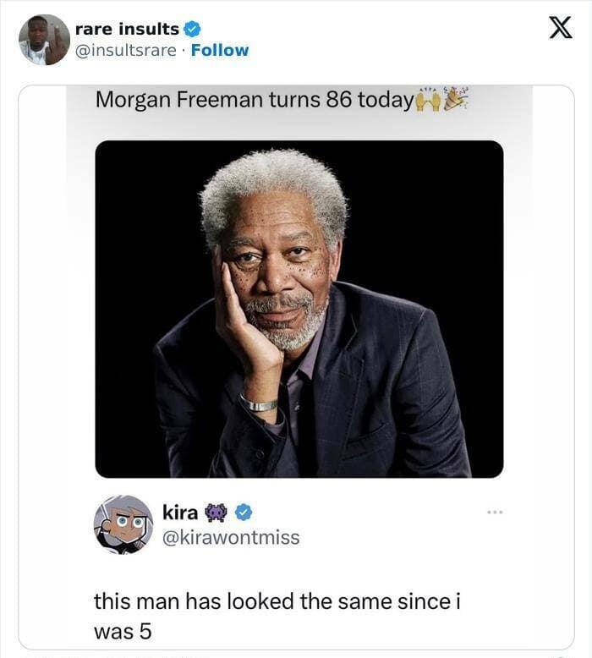This screenshot has width=592, height=658.
Task: Click the X logo
Action: [560, 28]
